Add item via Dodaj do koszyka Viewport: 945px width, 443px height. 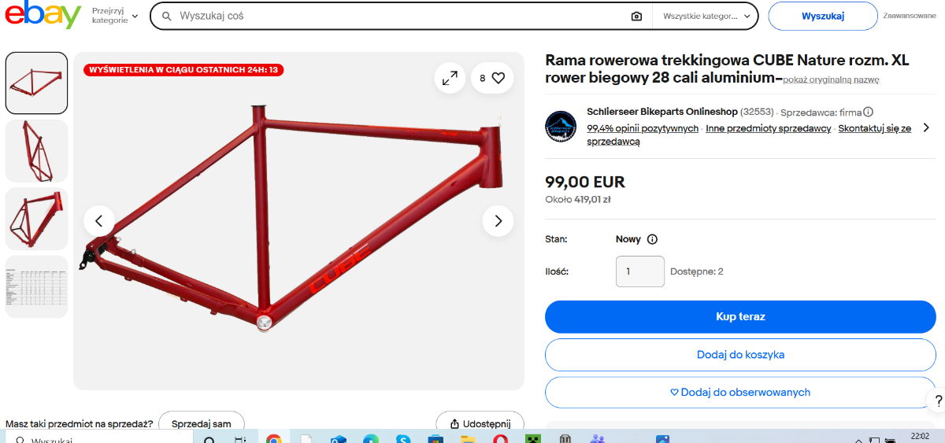pos(740,355)
